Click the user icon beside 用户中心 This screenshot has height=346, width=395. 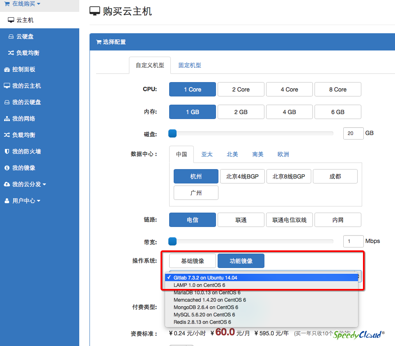tap(7, 201)
